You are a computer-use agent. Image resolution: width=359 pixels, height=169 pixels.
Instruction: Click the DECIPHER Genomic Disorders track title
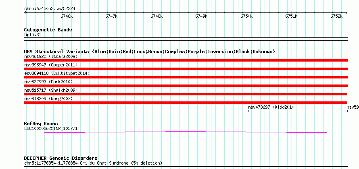click(x=61, y=158)
